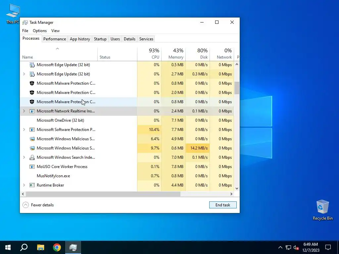Open taskbar search magnifier

coord(24,247)
